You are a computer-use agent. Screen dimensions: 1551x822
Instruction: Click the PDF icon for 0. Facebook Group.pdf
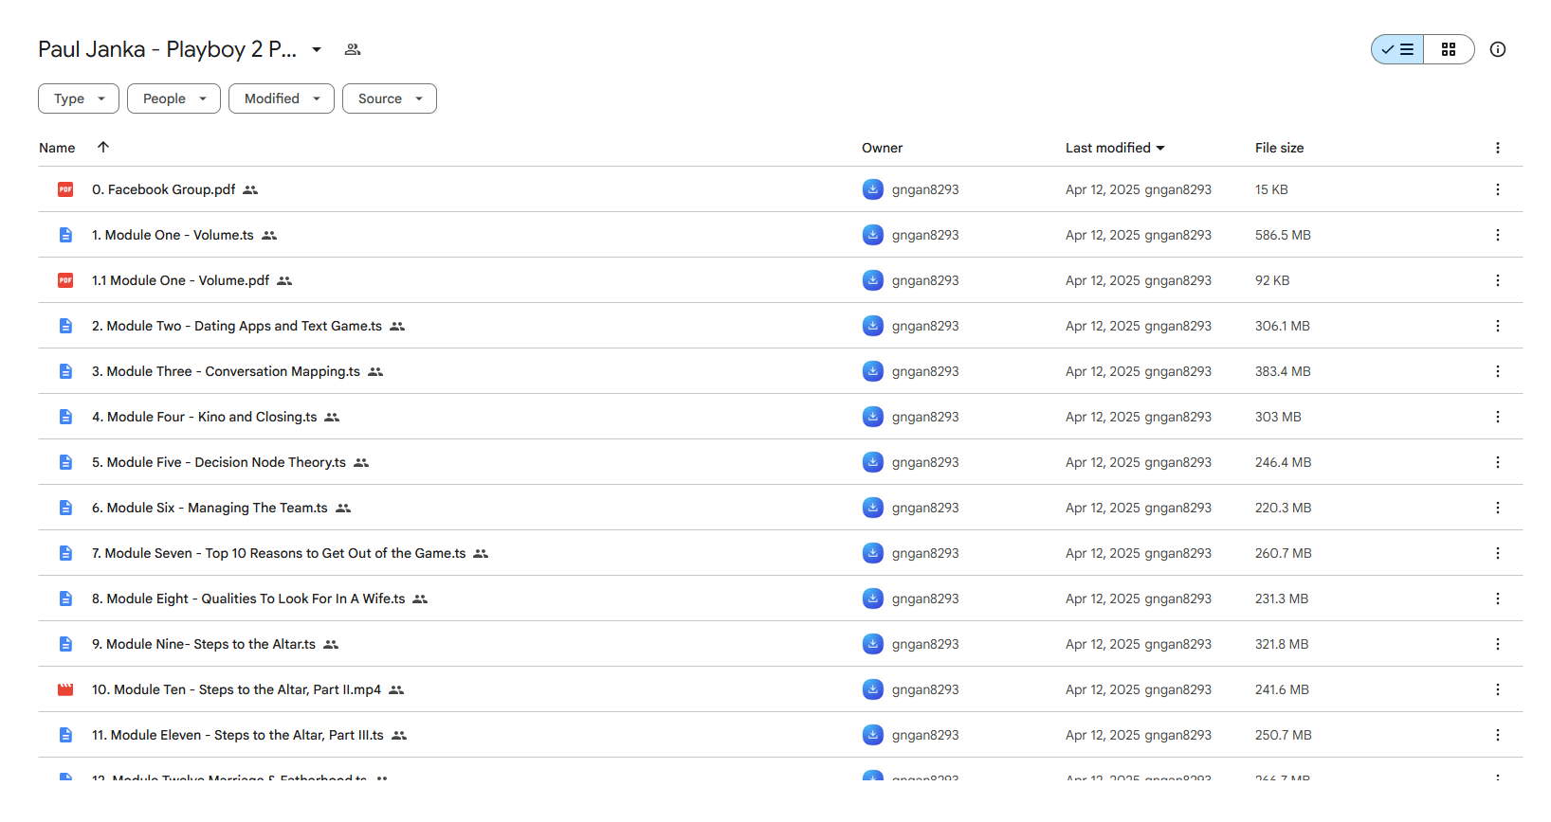tap(65, 189)
